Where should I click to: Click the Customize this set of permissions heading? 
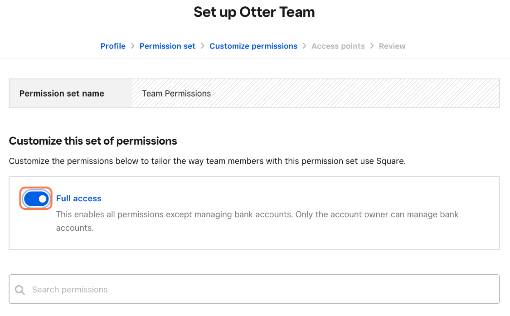coord(93,141)
